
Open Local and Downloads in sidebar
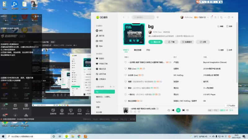[102, 64]
